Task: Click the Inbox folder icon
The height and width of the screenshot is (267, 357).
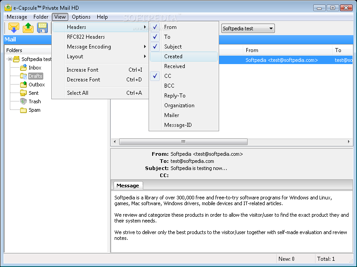Action: point(24,68)
